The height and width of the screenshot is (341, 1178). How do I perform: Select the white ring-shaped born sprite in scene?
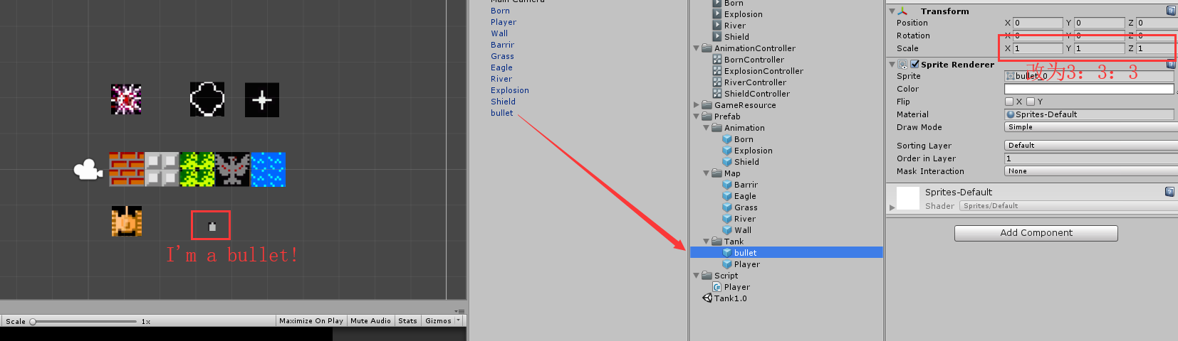[x=207, y=99]
